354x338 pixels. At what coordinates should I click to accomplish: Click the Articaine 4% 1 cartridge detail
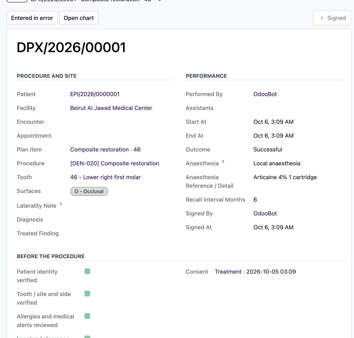coord(285,177)
